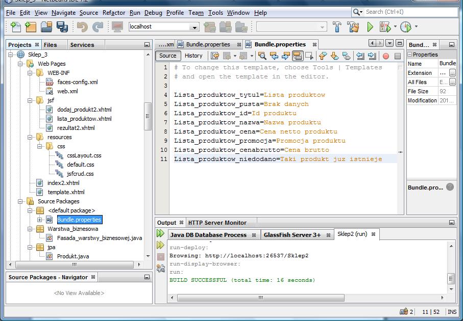Click the Find Selection magnifier icon

pos(262,56)
